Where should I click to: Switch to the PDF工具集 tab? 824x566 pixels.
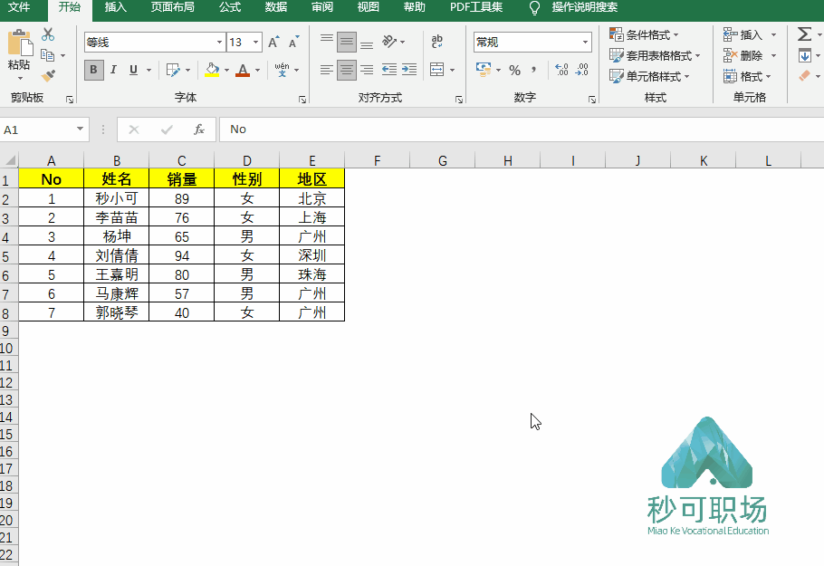(x=476, y=7)
